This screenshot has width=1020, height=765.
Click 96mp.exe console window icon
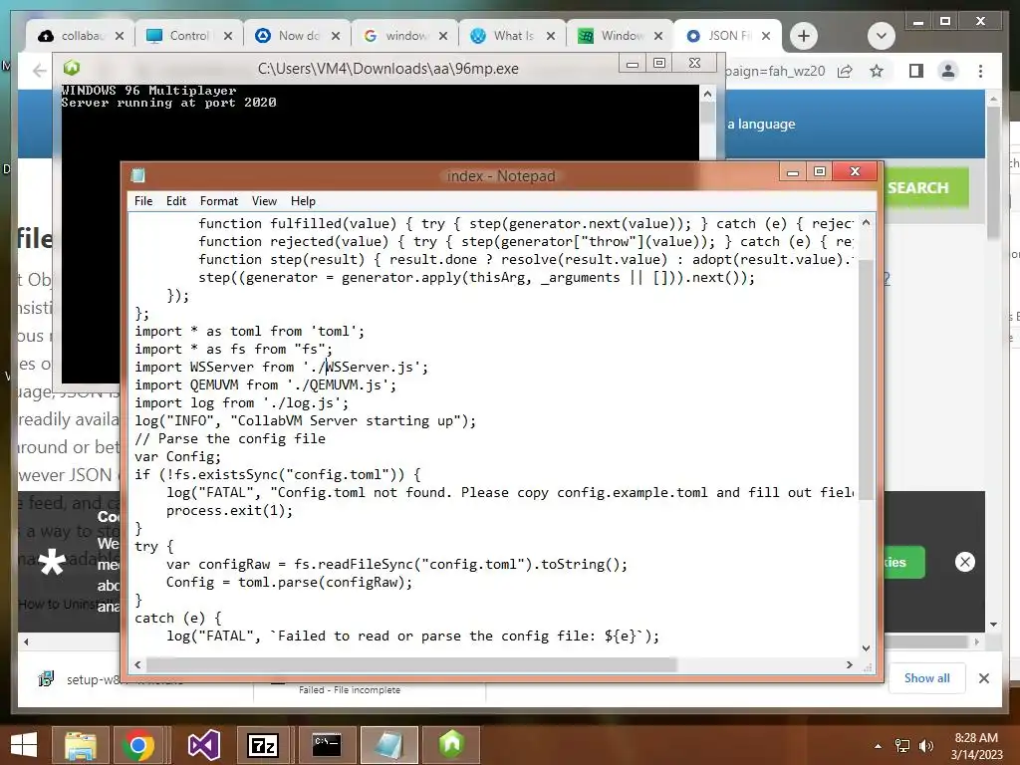[x=72, y=68]
